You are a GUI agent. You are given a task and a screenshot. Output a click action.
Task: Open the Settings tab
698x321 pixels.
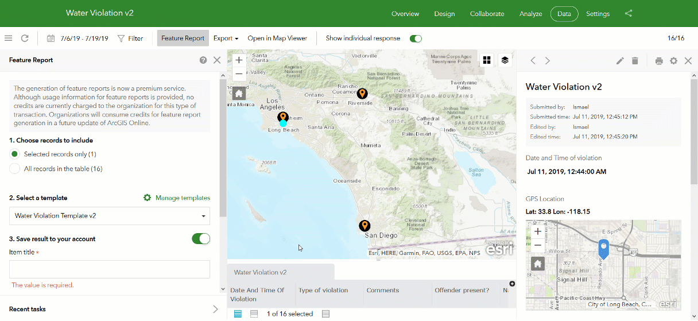click(x=598, y=14)
